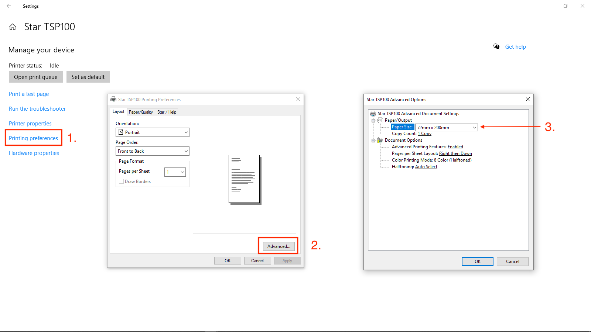Click Advanced Printing Features Enabled value
The image size is (591, 332).
pyautogui.click(x=455, y=147)
